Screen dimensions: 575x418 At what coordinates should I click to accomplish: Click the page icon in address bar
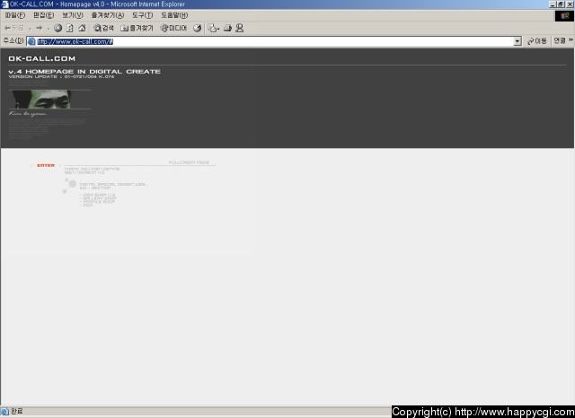[31, 41]
